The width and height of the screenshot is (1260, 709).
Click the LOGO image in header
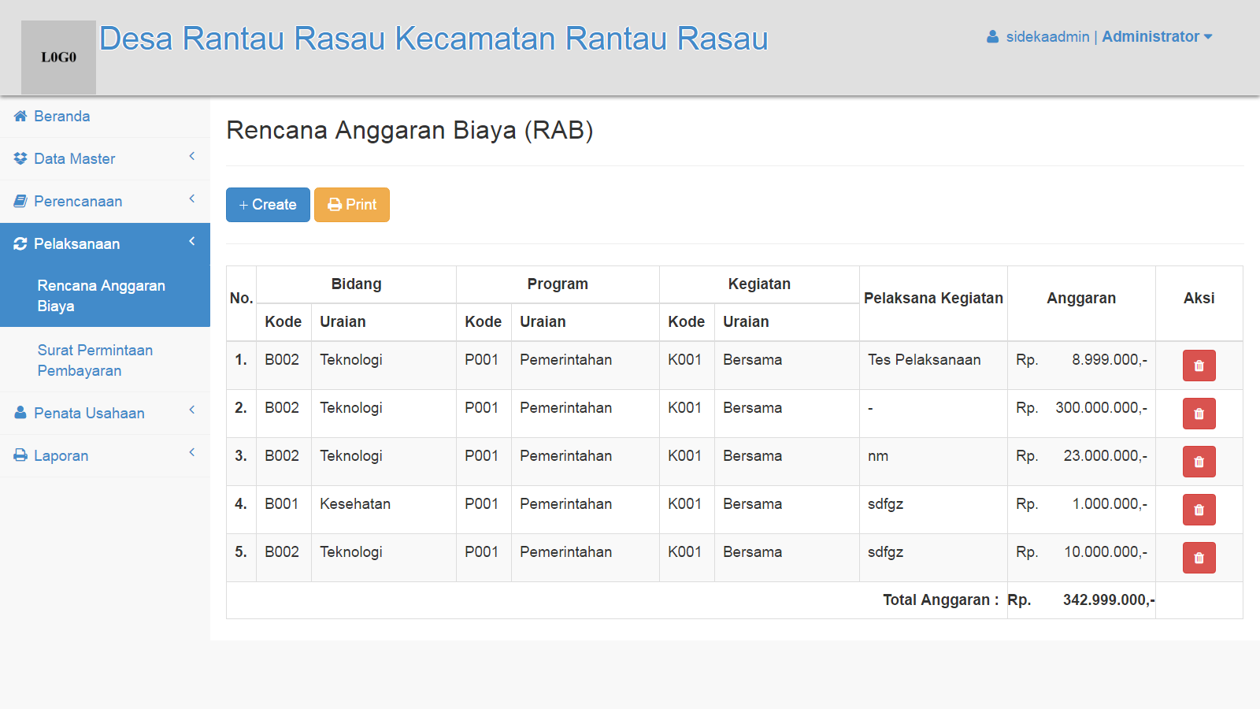click(x=58, y=58)
